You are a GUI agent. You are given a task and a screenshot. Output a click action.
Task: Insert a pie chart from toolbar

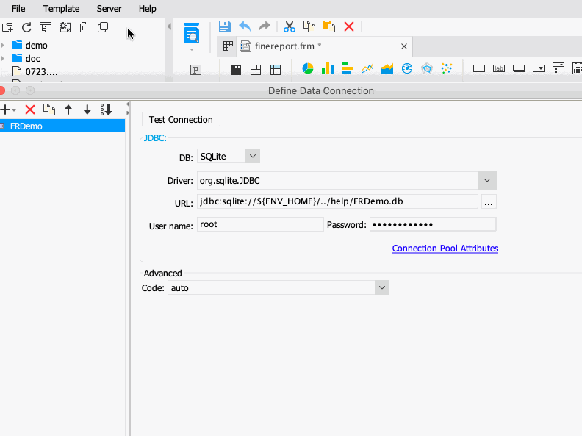coord(308,68)
